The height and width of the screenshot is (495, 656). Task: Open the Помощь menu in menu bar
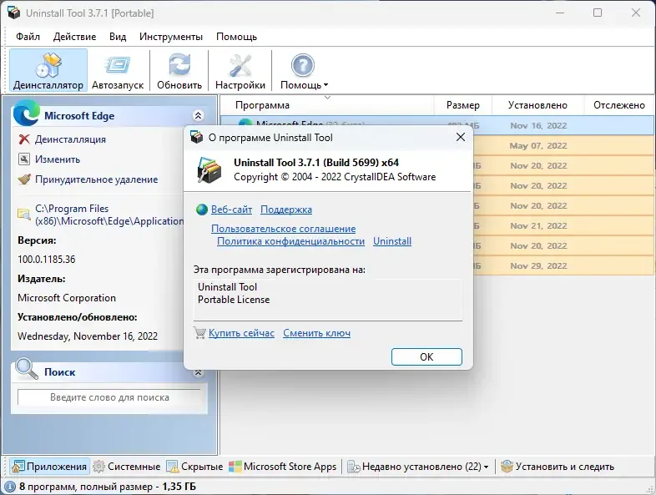click(x=236, y=37)
